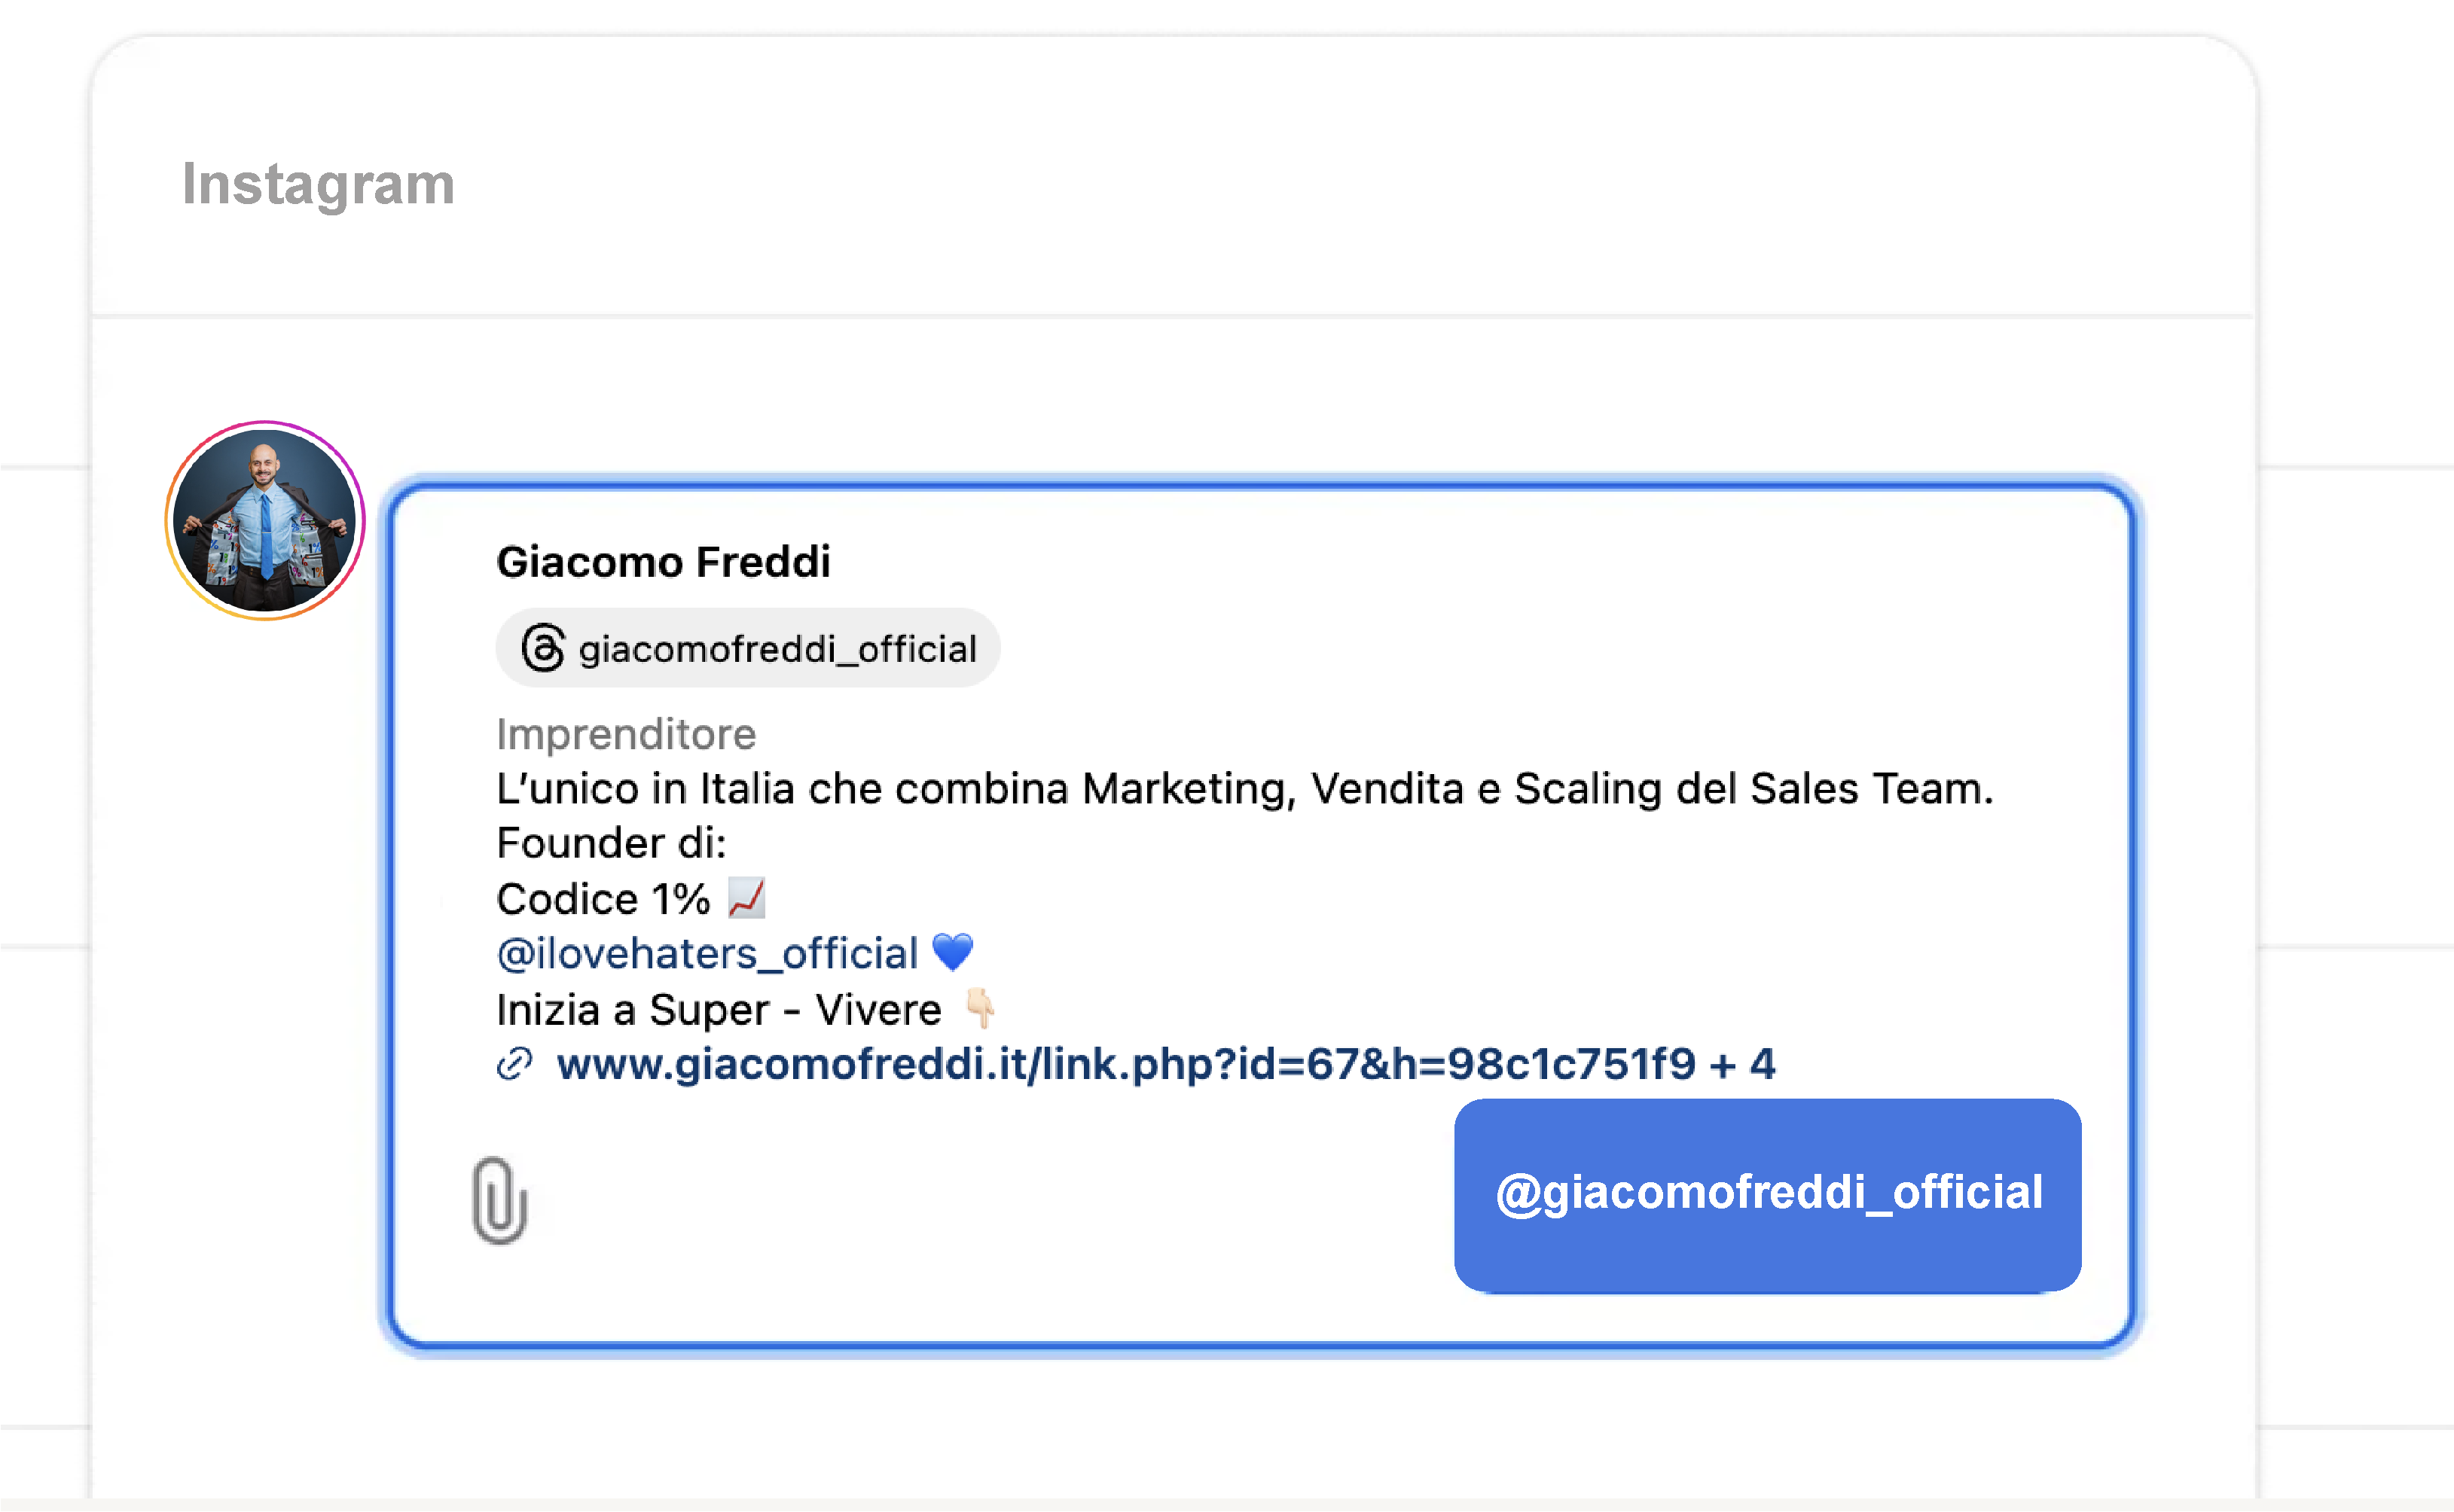Image resolution: width=2454 pixels, height=1512 pixels.
Task: Click the blue heart emoji
Action: (952, 952)
